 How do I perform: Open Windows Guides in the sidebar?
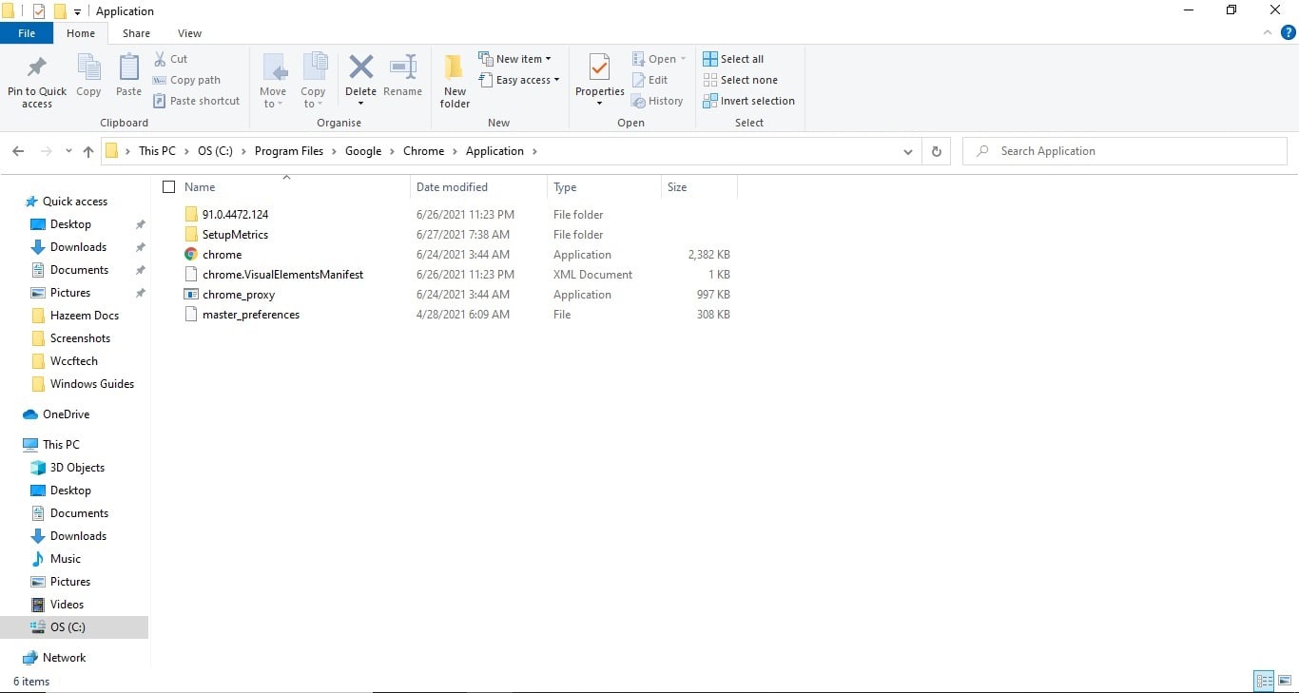pos(91,384)
